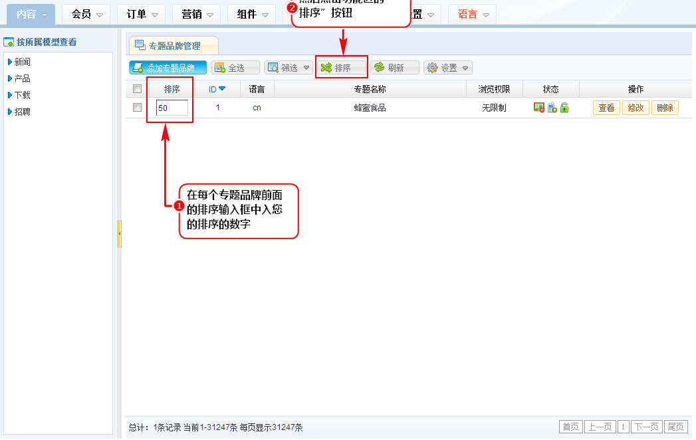Toggle the header select-all checkbox
This screenshot has height=440, width=696.
click(x=137, y=89)
